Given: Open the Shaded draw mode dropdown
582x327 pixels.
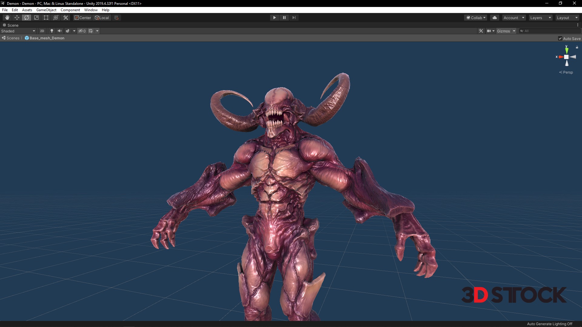Looking at the screenshot, I should (x=18, y=31).
